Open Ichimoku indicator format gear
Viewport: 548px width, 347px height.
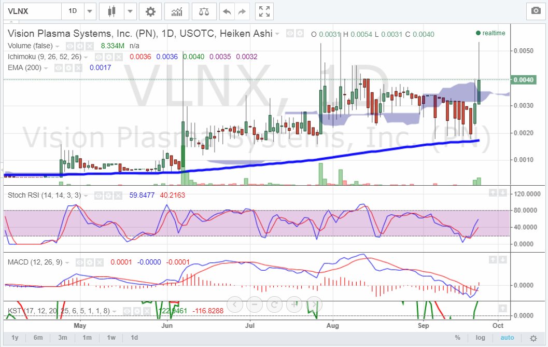[109, 57]
